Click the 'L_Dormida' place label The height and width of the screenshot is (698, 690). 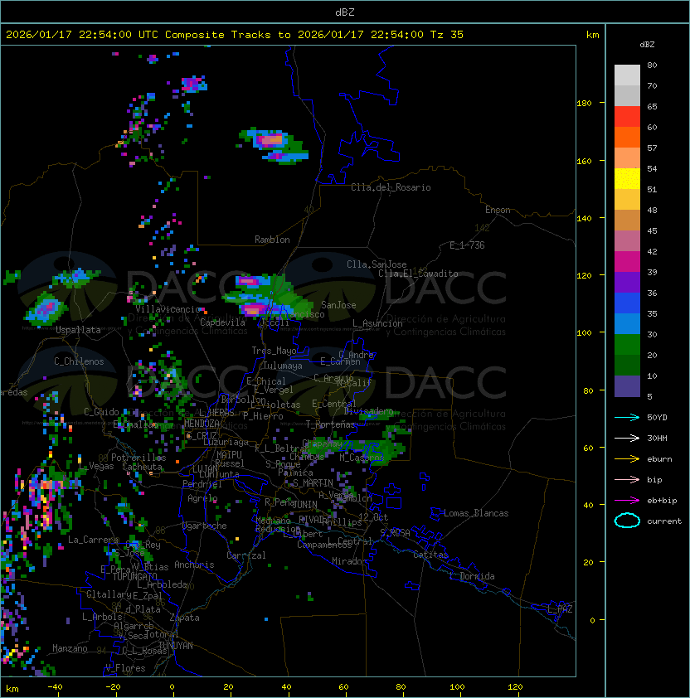tap(472, 576)
